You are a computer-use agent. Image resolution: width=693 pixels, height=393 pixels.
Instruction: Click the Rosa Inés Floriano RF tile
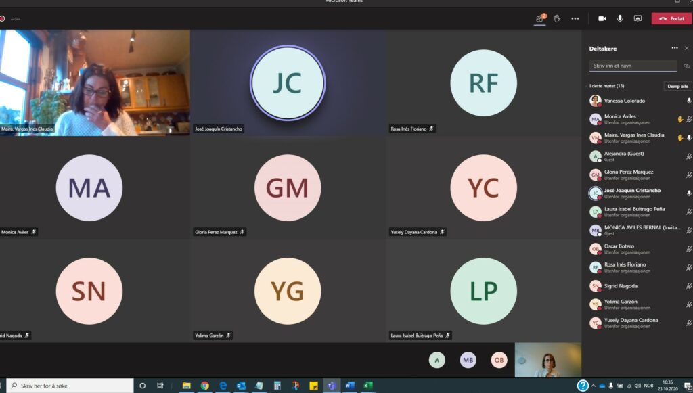click(x=483, y=83)
